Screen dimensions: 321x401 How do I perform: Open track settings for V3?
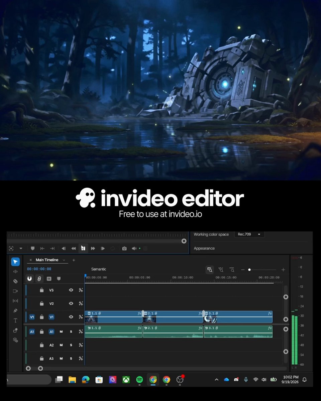[x=81, y=290]
